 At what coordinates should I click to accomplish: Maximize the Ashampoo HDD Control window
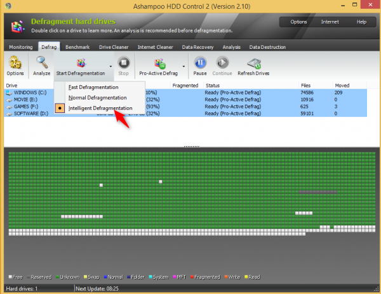(x=355, y=4)
